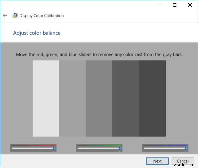Click the second-darkest gray bar
This screenshot has height=168, width=198.
125,99
